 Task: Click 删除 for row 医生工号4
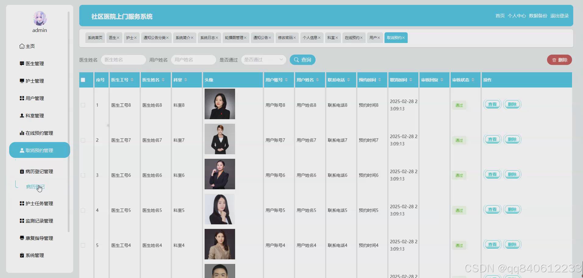512,245
